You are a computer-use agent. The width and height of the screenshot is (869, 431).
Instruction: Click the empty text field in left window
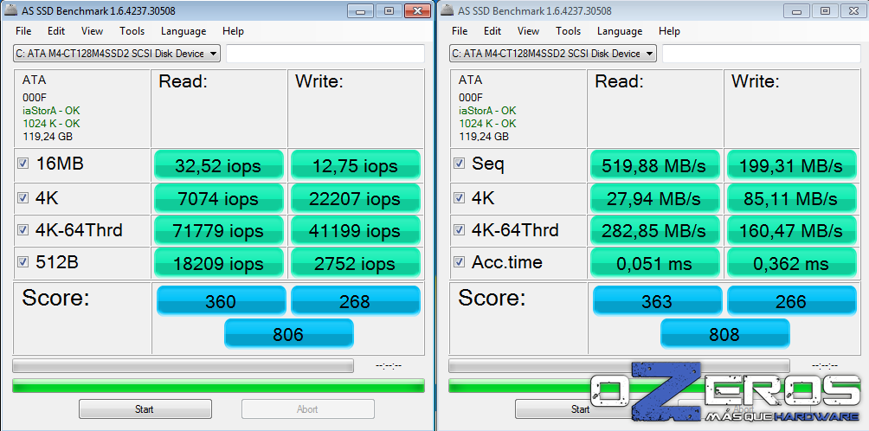tap(325, 54)
